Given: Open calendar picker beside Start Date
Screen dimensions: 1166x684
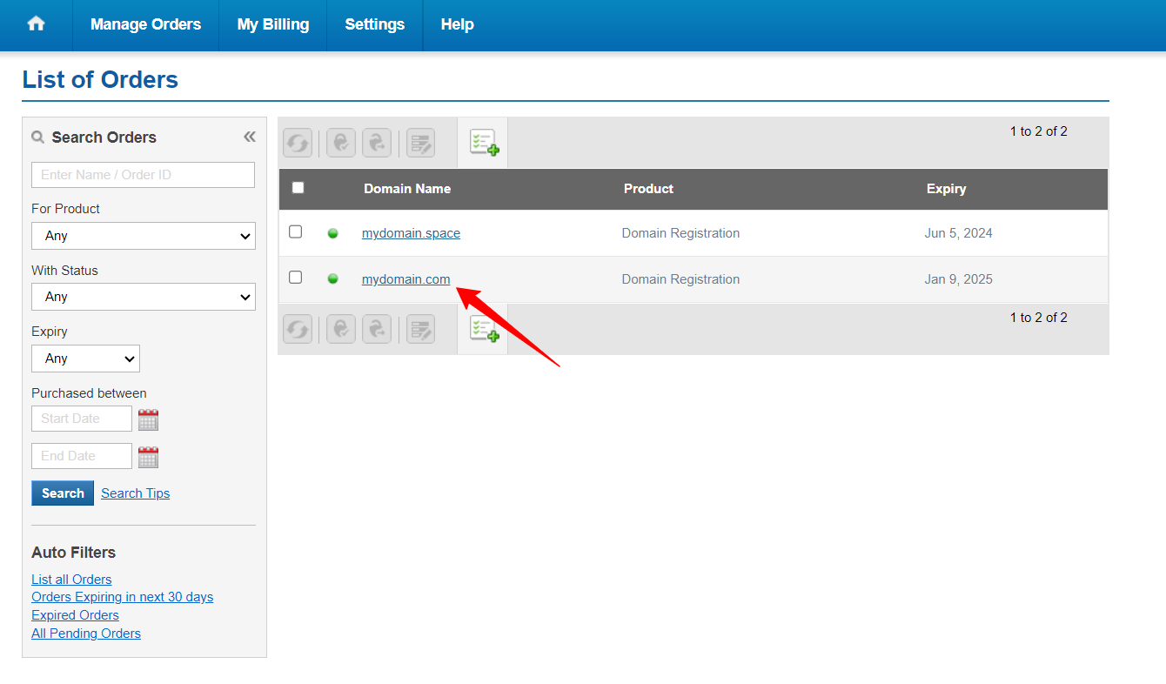Looking at the screenshot, I should point(149,419).
